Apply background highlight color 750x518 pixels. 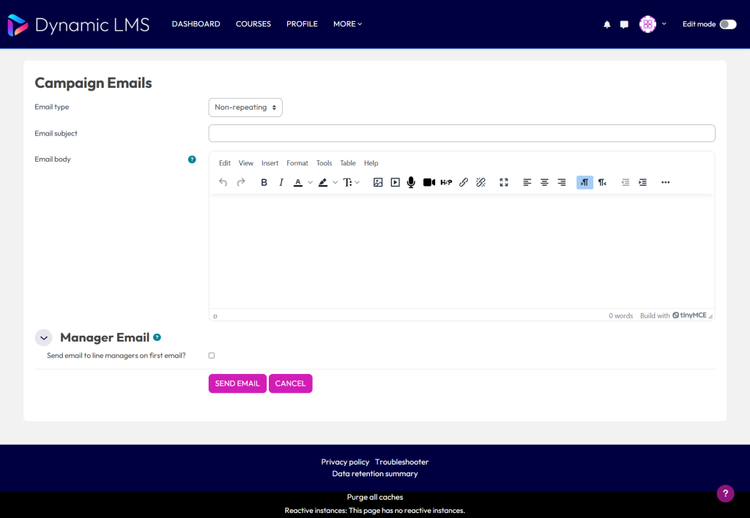(x=323, y=182)
